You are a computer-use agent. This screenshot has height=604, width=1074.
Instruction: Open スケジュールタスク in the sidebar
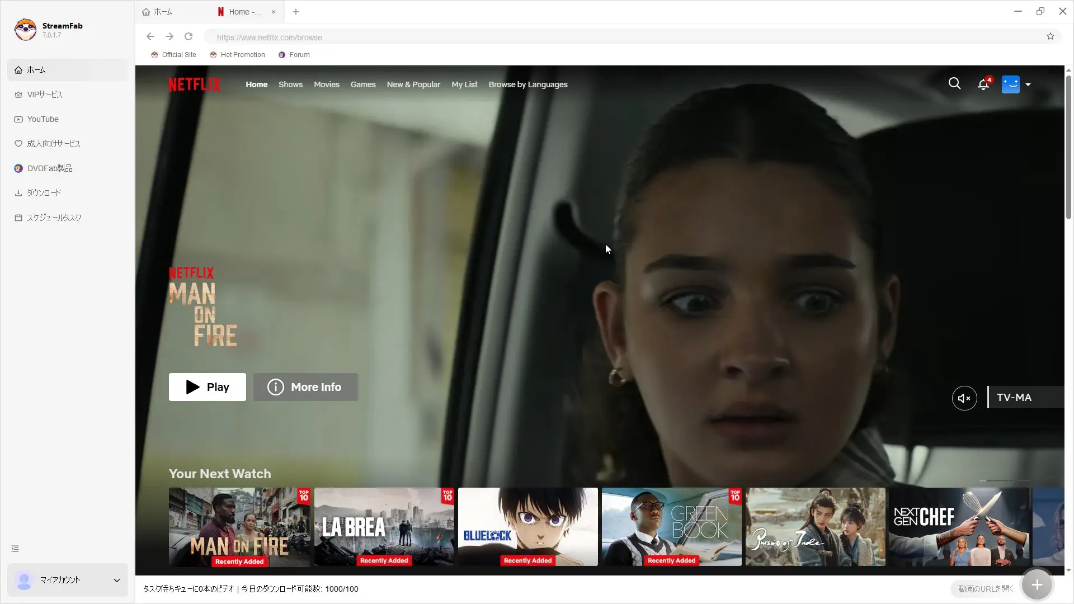point(68,218)
